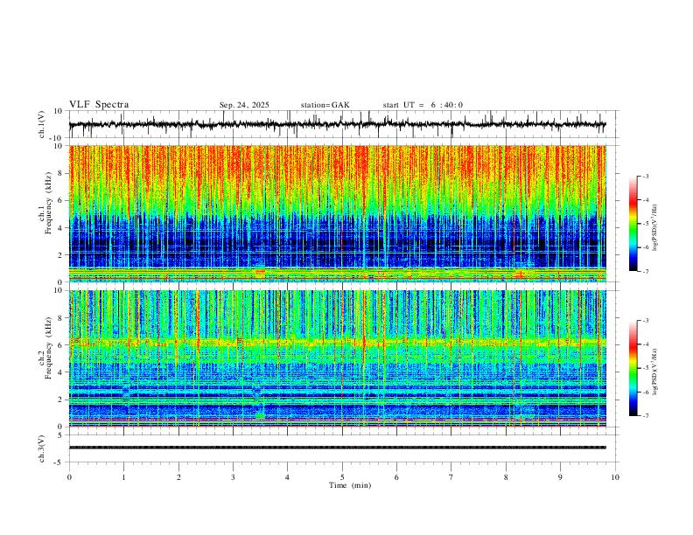Click the upper PSD color scale bar
The width and height of the screenshot is (693, 535).
coord(633,224)
